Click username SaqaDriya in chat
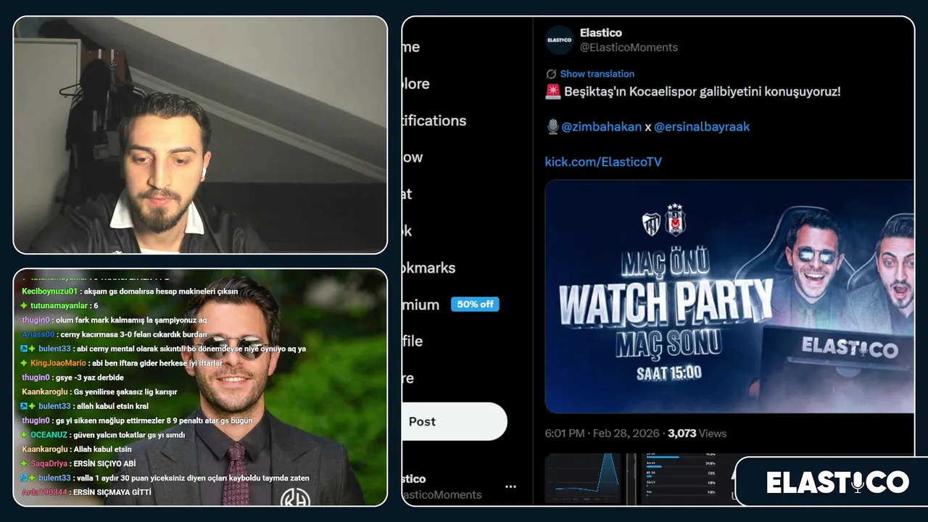Screen dimensions: 928x522 (49, 464)
